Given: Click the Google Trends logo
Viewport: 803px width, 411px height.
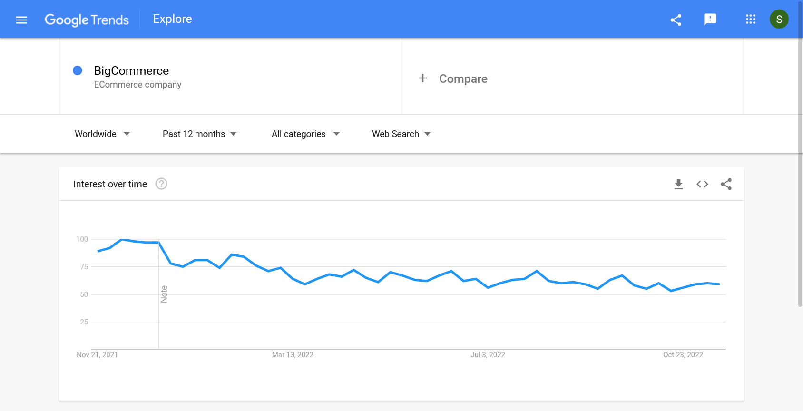Looking at the screenshot, I should pos(87,20).
